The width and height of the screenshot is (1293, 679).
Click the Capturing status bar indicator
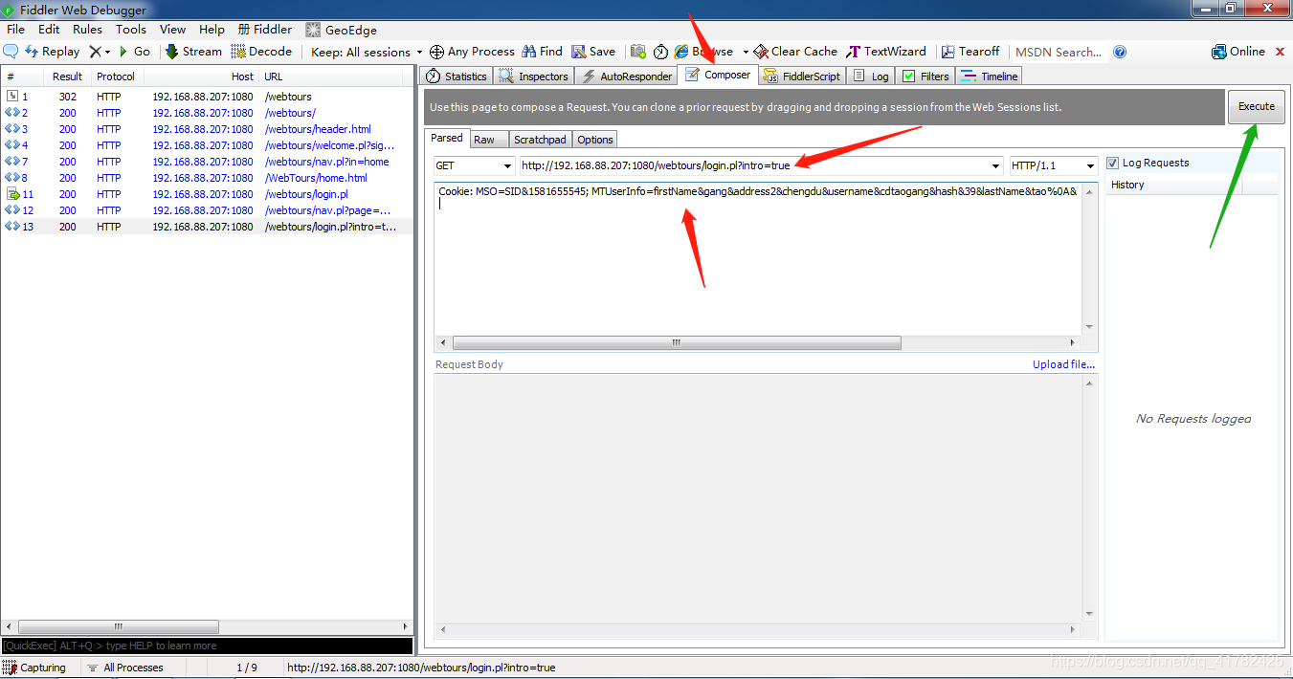pyautogui.click(x=35, y=668)
